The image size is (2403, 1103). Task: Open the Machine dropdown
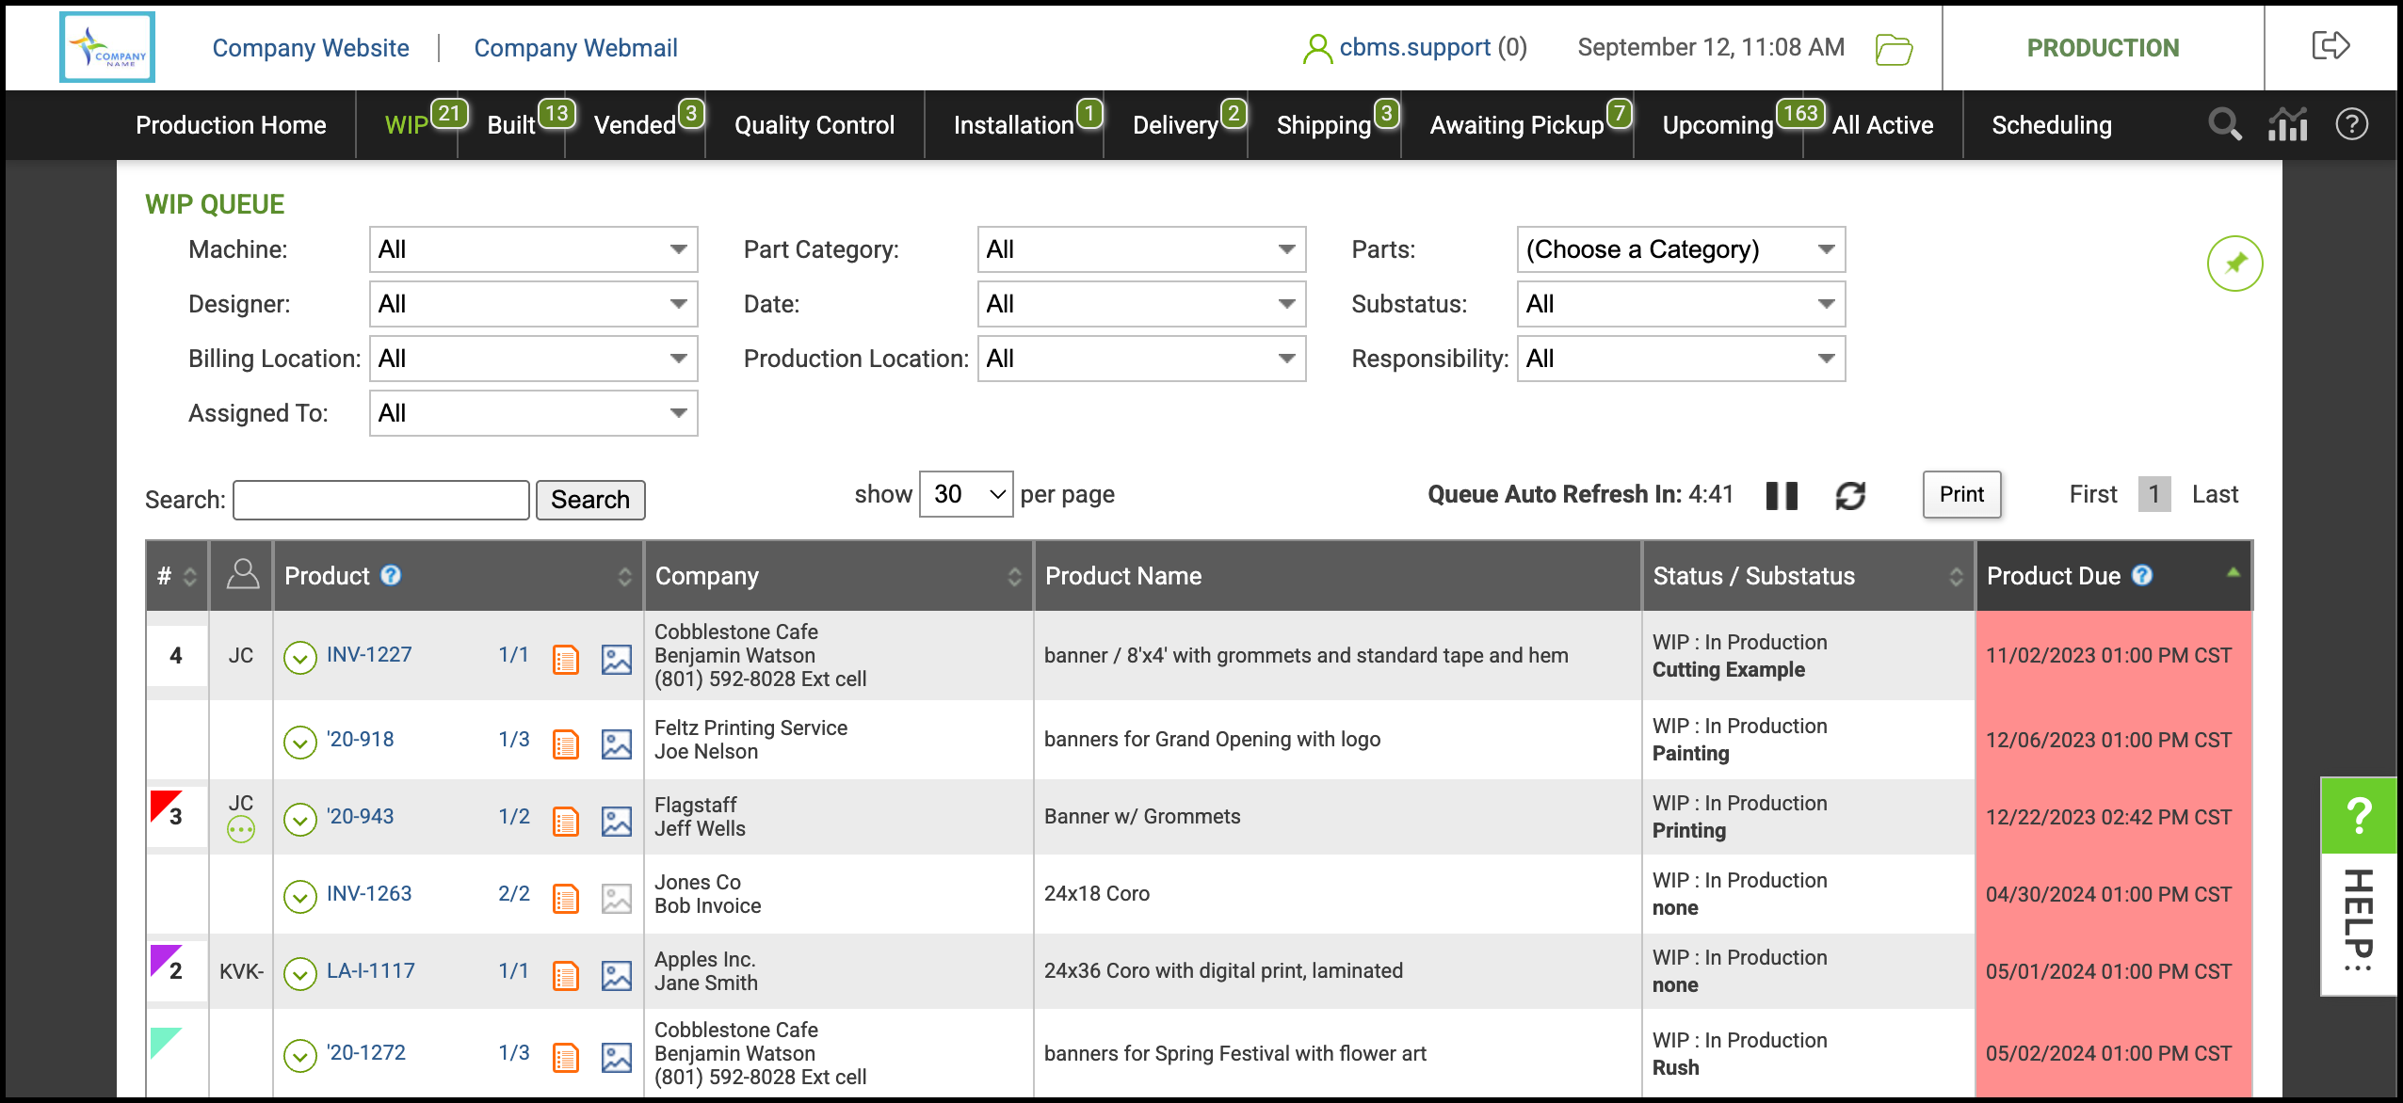(x=533, y=249)
